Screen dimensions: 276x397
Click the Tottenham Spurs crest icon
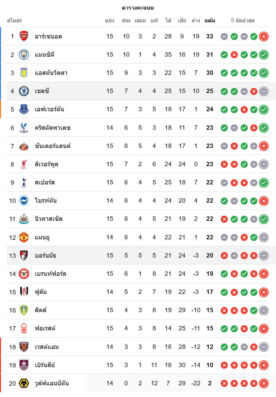(24, 182)
